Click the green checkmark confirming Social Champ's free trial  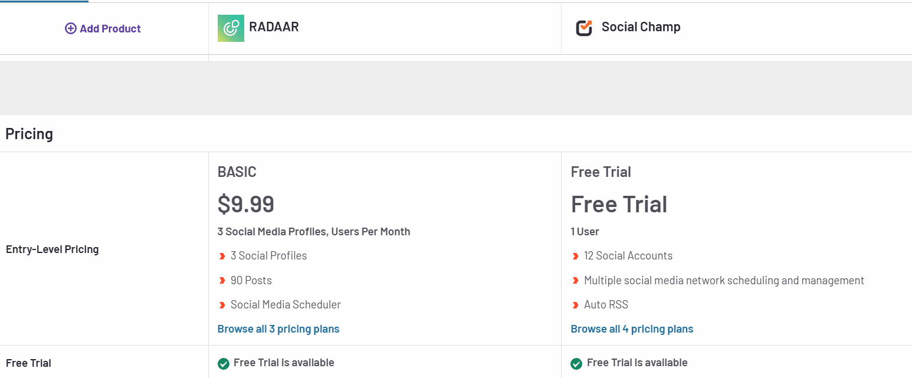tap(576, 363)
